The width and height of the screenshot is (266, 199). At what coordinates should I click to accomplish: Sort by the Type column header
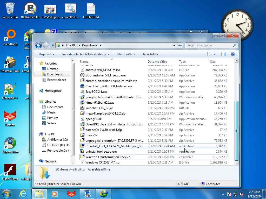pos(192,62)
